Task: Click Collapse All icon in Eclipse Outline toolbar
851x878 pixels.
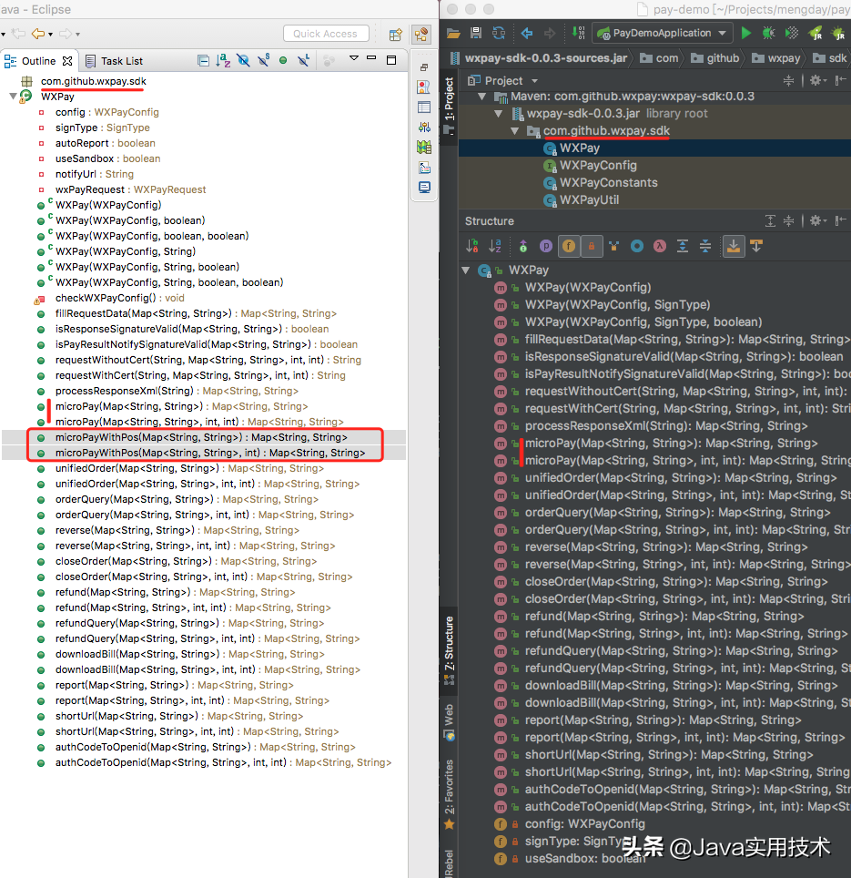Action: (x=203, y=60)
